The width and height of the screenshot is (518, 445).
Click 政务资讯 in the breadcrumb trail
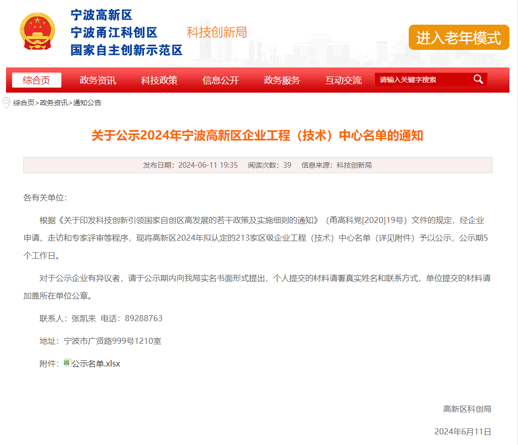pos(54,103)
